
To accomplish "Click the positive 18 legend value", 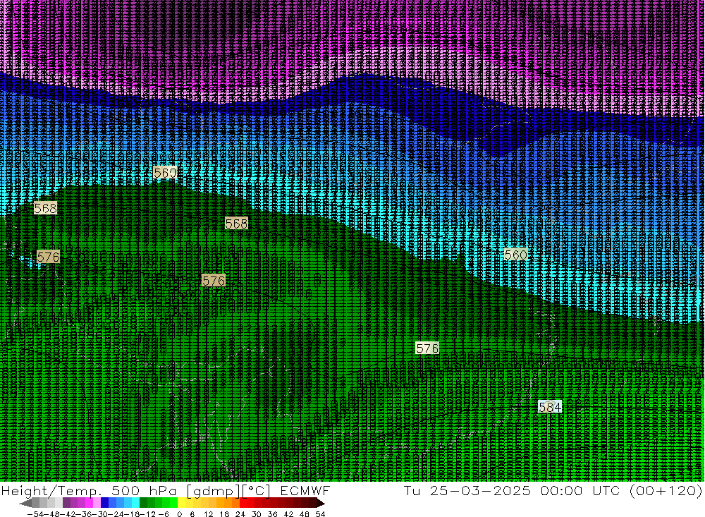I will [224, 514].
